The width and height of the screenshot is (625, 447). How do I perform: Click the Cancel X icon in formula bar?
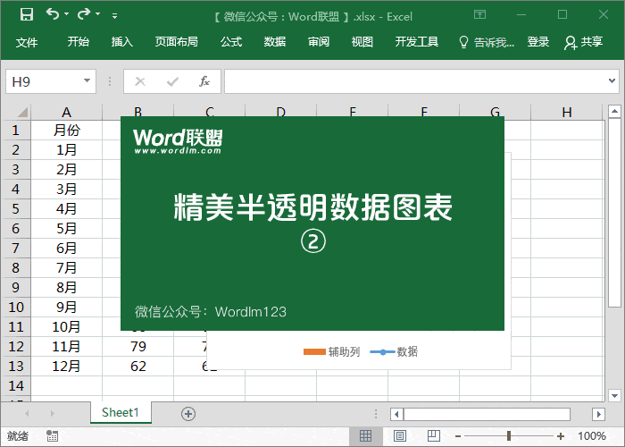coord(140,82)
